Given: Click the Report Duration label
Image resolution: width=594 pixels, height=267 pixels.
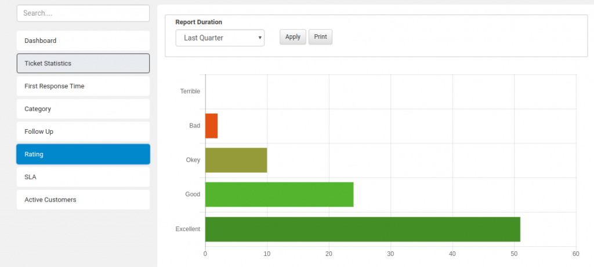Looking at the screenshot, I should pyautogui.click(x=198, y=22).
